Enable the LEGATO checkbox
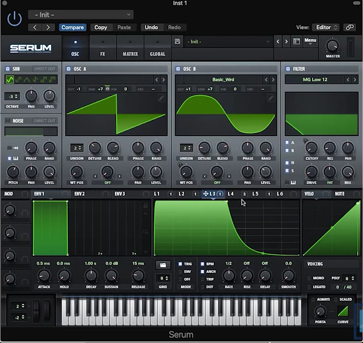The image size is (363, 343). tap(309, 287)
